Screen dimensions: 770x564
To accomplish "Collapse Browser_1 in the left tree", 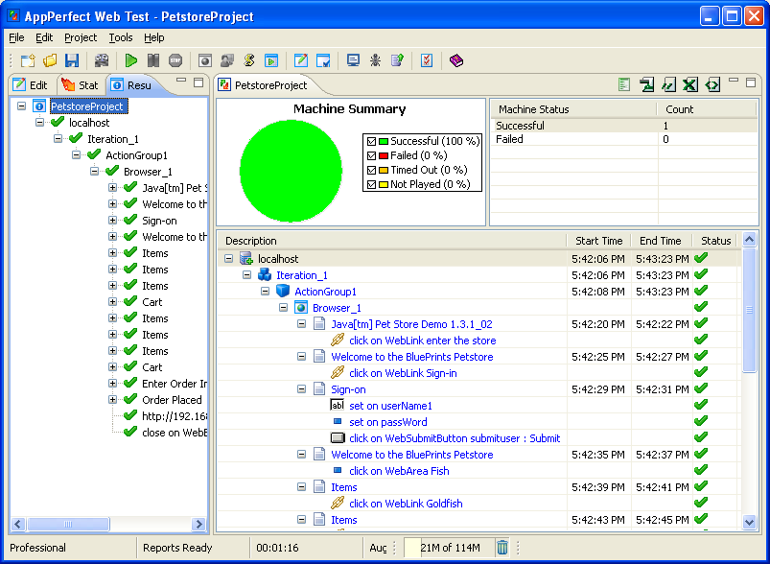I will pyautogui.click(x=95, y=172).
